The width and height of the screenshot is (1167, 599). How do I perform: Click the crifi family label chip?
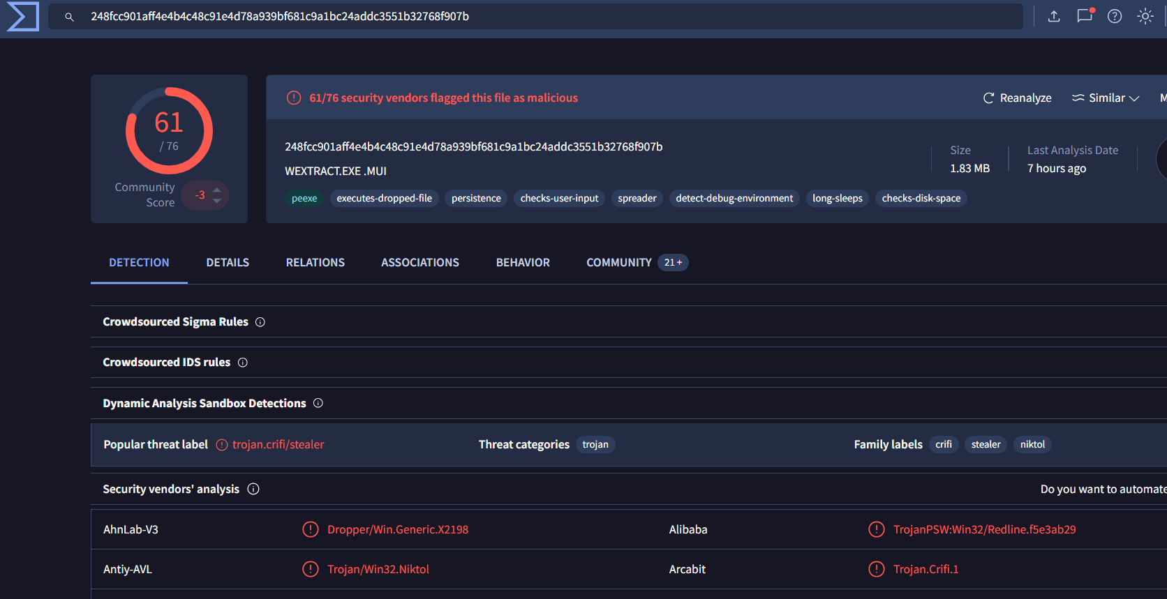coord(944,445)
